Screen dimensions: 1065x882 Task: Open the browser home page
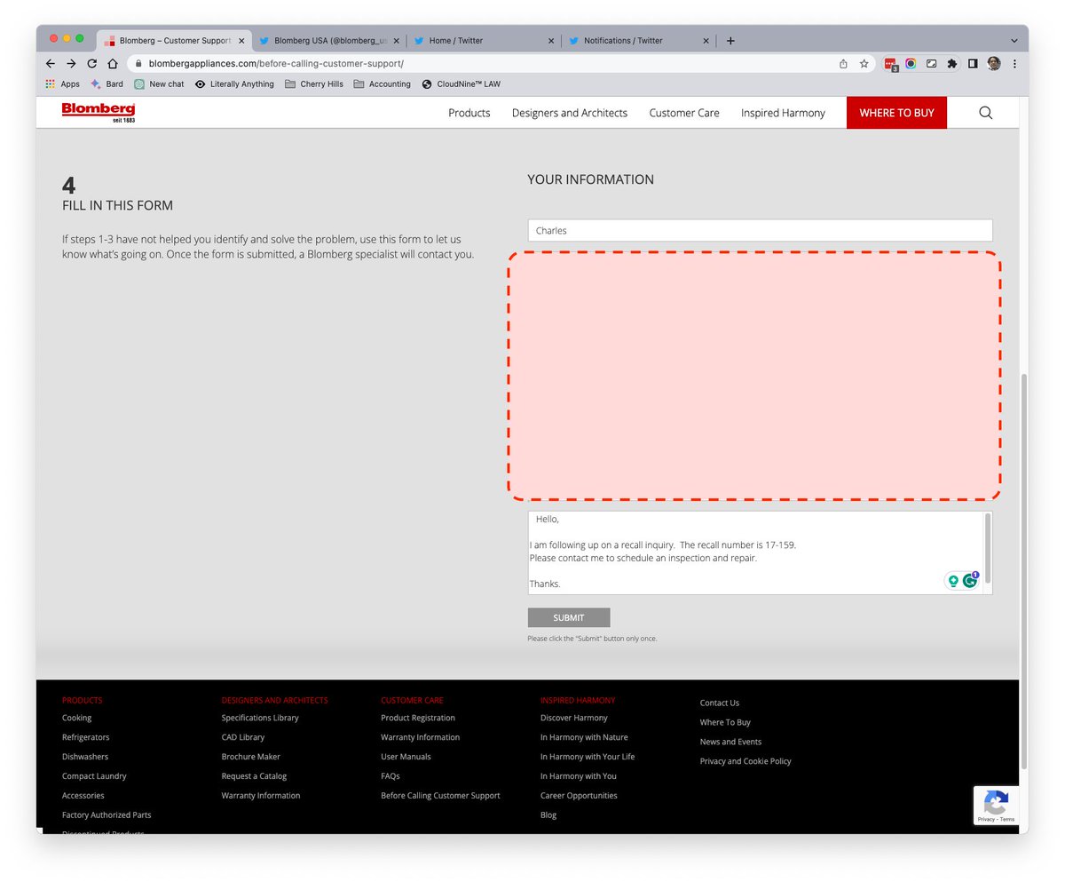pyautogui.click(x=113, y=64)
